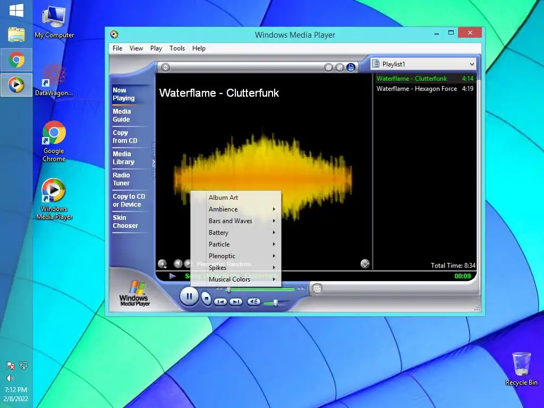Expand the Particle submenu
This screenshot has width=544, height=408.
point(236,244)
